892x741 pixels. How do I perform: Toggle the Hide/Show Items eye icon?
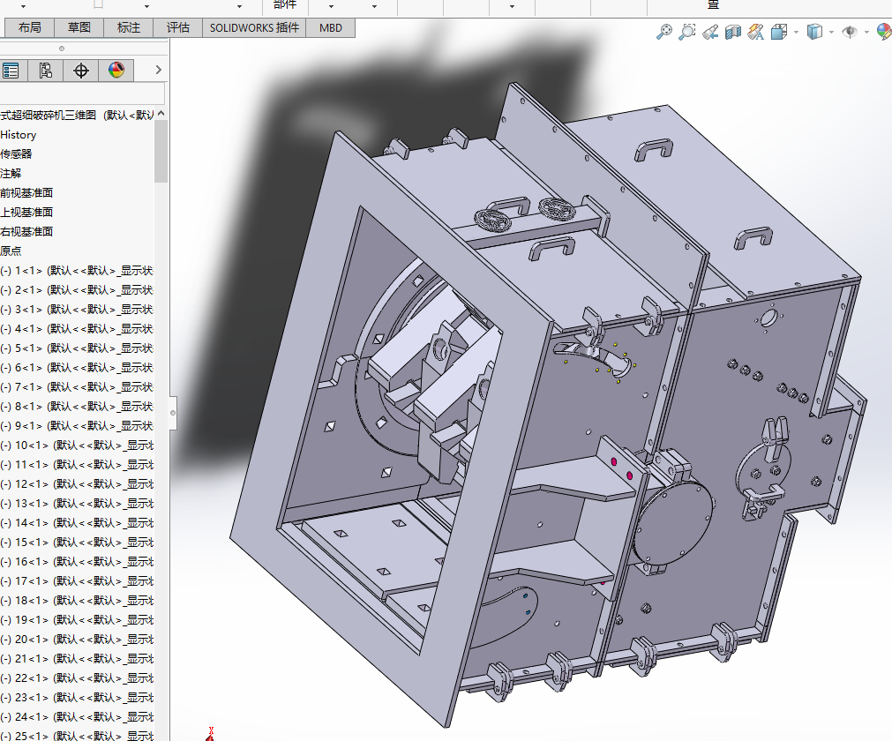(x=850, y=32)
